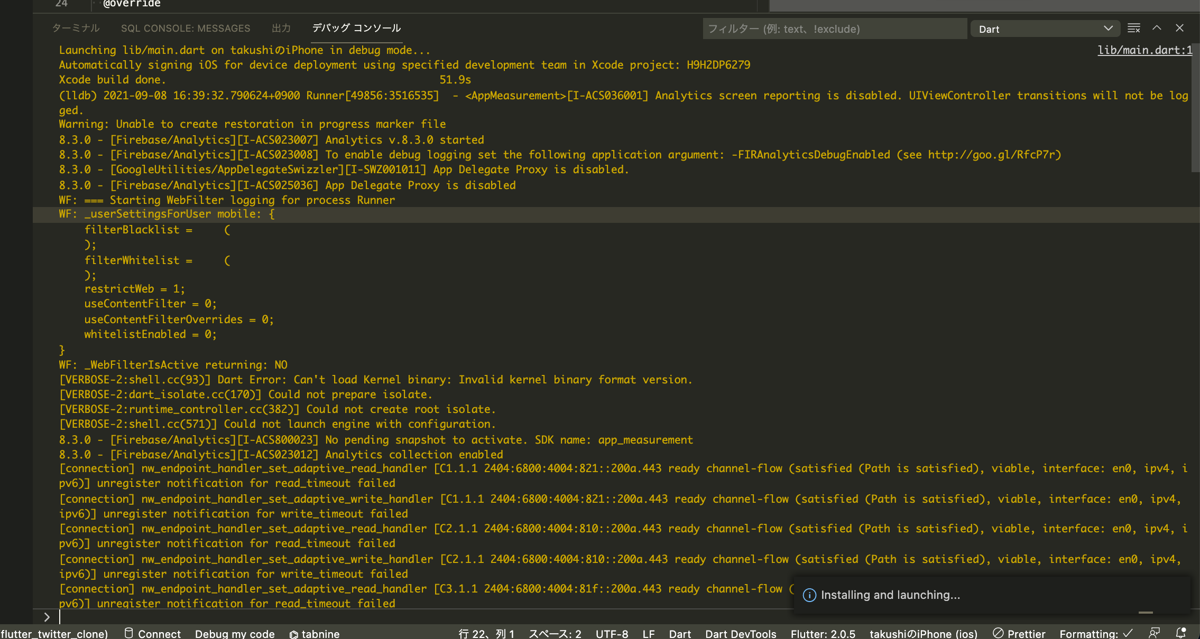
Task: Click the feedback person icon in status bar
Action: tap(1155, 633)
